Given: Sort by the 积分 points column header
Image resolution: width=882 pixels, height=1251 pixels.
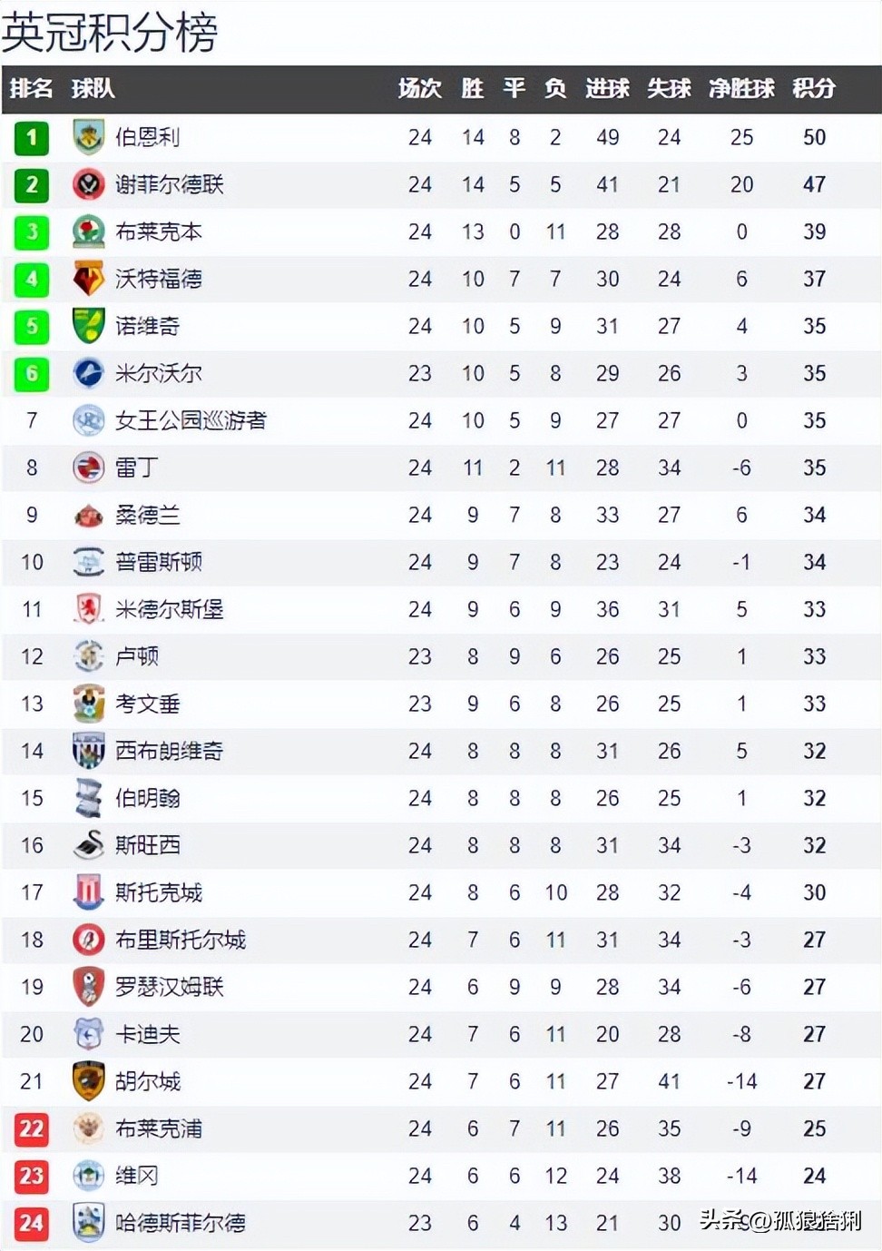Looking at the screenshot, I should [x=813, y=88].
